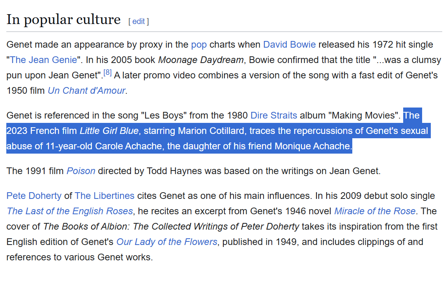Visit the Dire Straits link
The image size is (445, 282).
point(274,115)
